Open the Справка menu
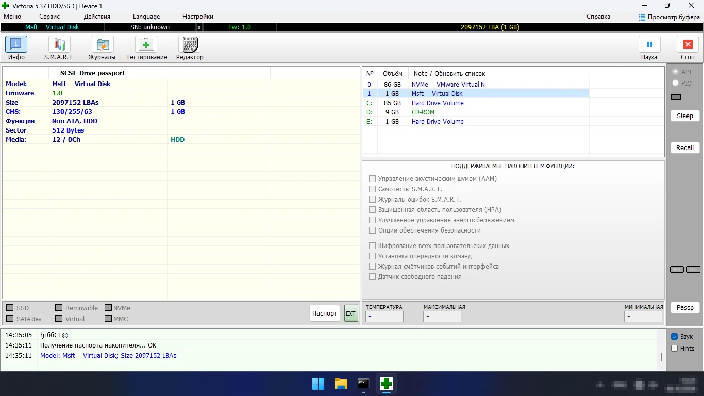 [x=598, y=16]
